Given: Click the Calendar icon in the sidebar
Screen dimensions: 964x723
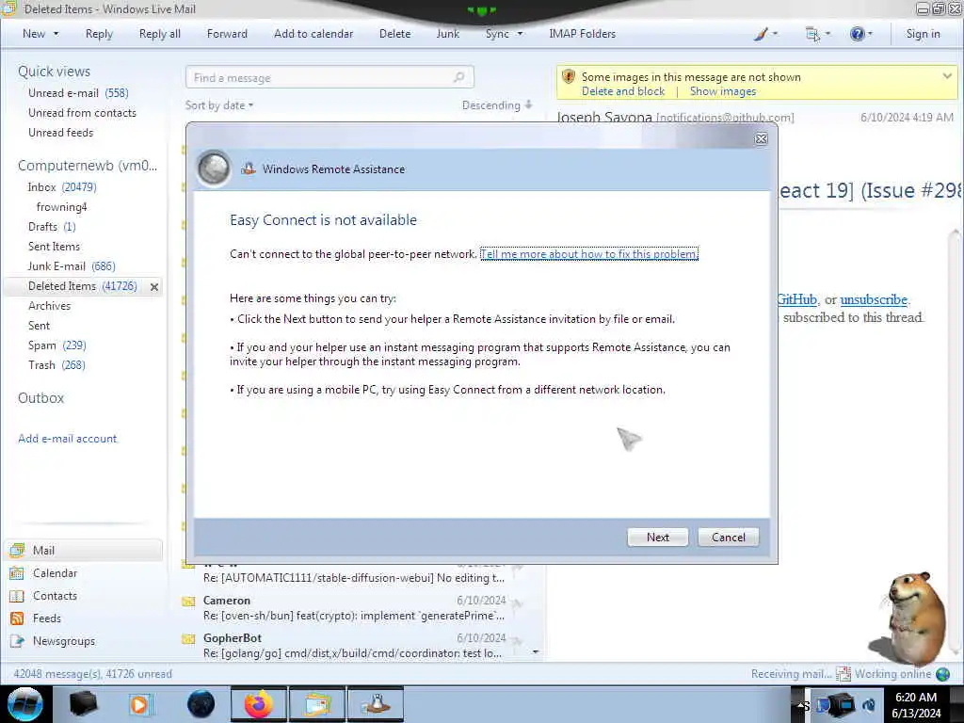Looking at the screenshot, I should 17,573.
